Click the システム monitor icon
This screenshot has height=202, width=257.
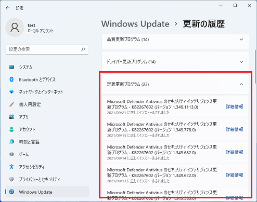click(11, 67)
